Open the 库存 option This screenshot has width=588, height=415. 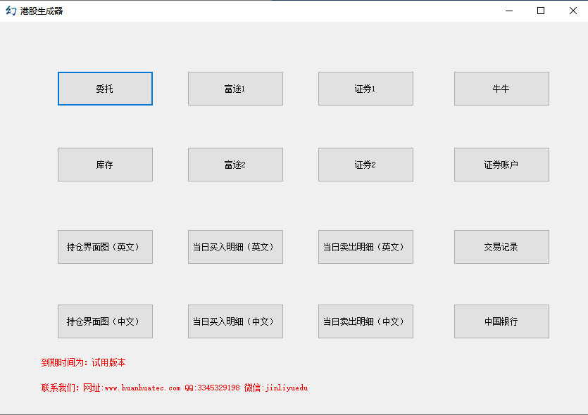pyautogui.click(x=105, y=165)
